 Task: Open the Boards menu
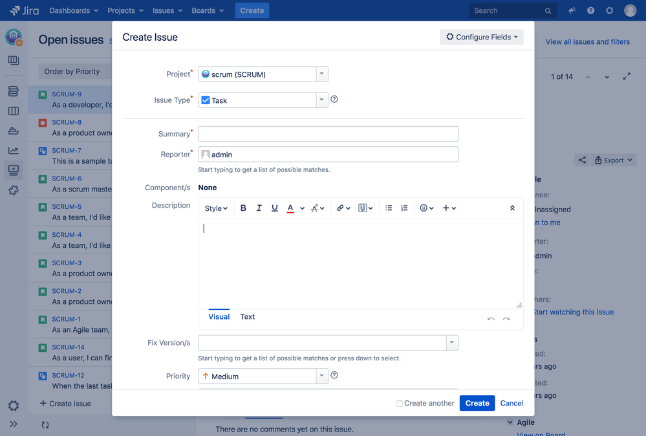pyautogui.click(x=208, y=11)
